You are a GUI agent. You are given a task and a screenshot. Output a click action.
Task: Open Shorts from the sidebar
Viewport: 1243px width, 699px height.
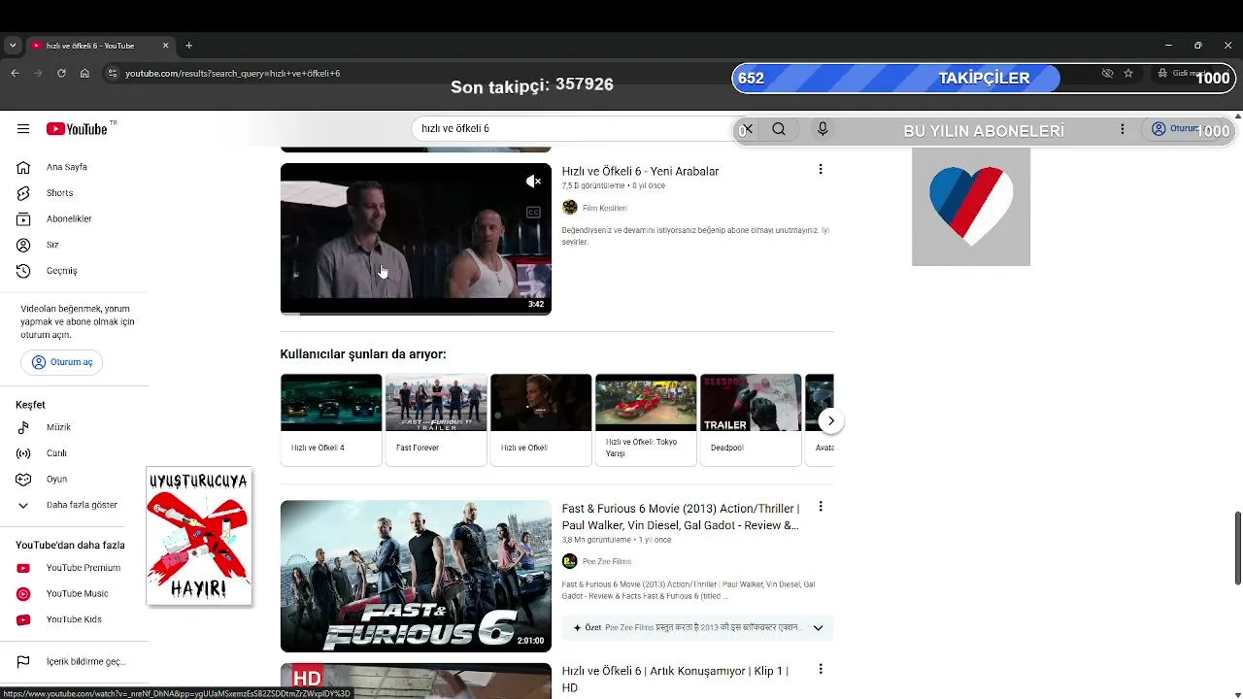(59, 193)
